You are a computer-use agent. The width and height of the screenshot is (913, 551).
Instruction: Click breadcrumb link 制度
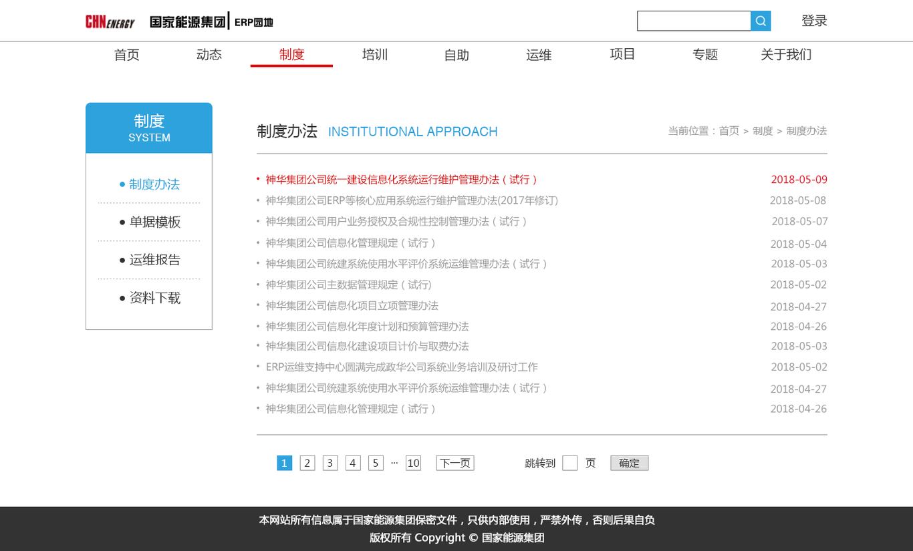(763, 131)
